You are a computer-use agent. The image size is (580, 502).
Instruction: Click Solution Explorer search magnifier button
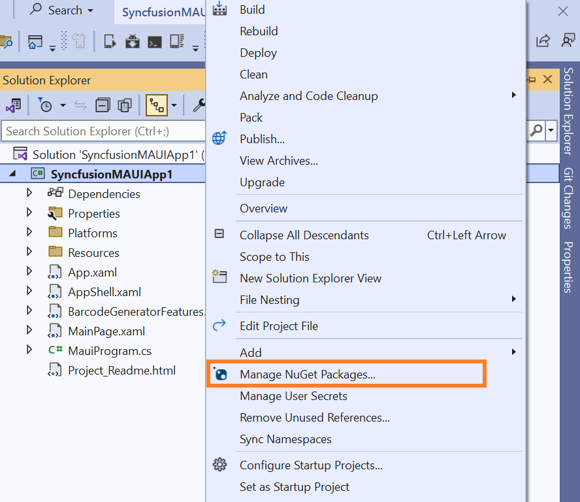(x=536, y=130)
